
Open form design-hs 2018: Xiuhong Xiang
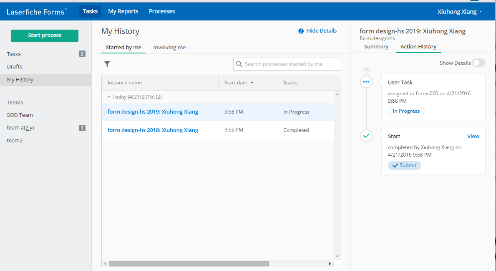pos(153,130)
